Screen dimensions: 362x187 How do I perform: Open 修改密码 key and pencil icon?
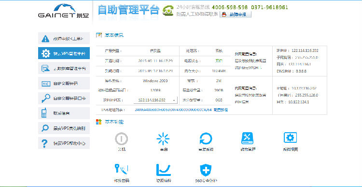pyautogui.click(x=122, y=169)
